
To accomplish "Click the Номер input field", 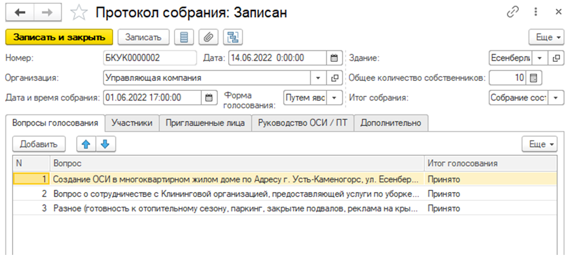I will (x=149, y=57).
